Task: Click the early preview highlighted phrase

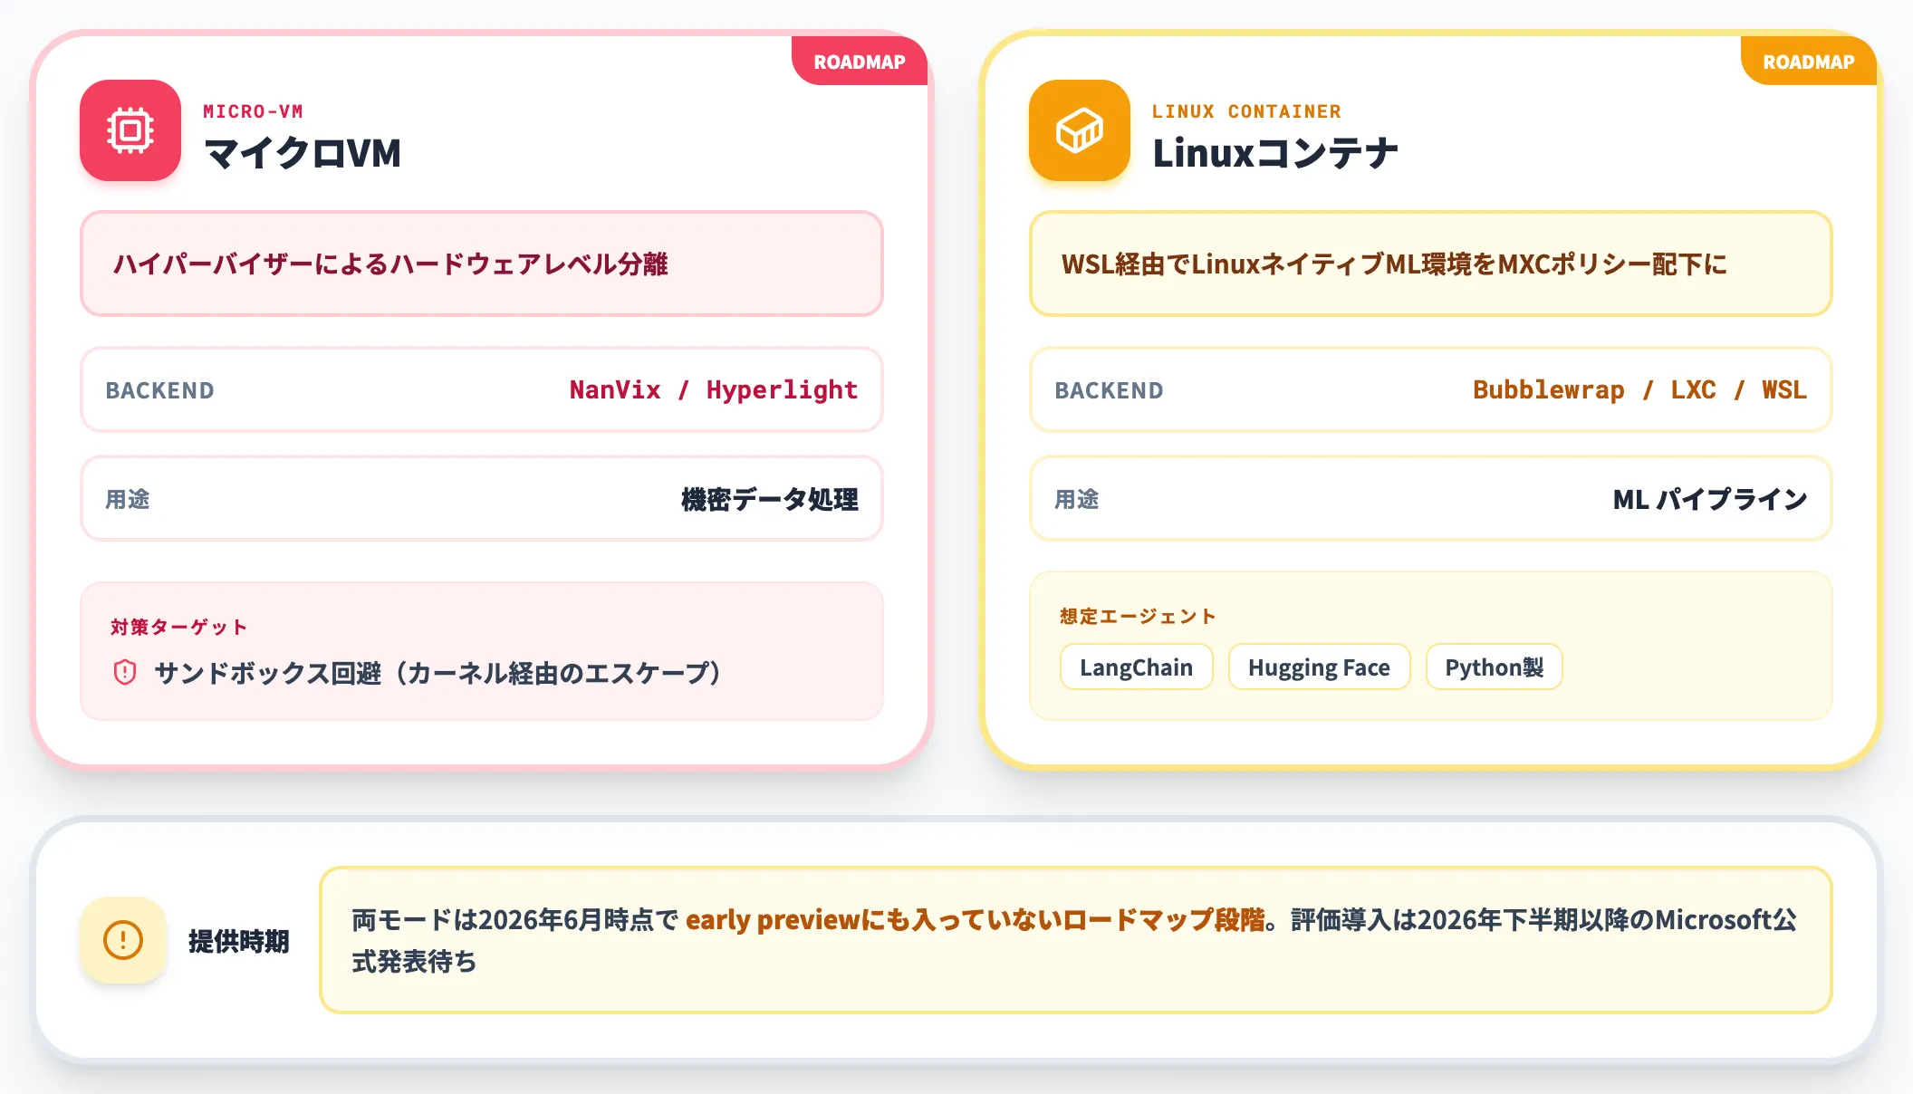Action: [x=976, y=919]
